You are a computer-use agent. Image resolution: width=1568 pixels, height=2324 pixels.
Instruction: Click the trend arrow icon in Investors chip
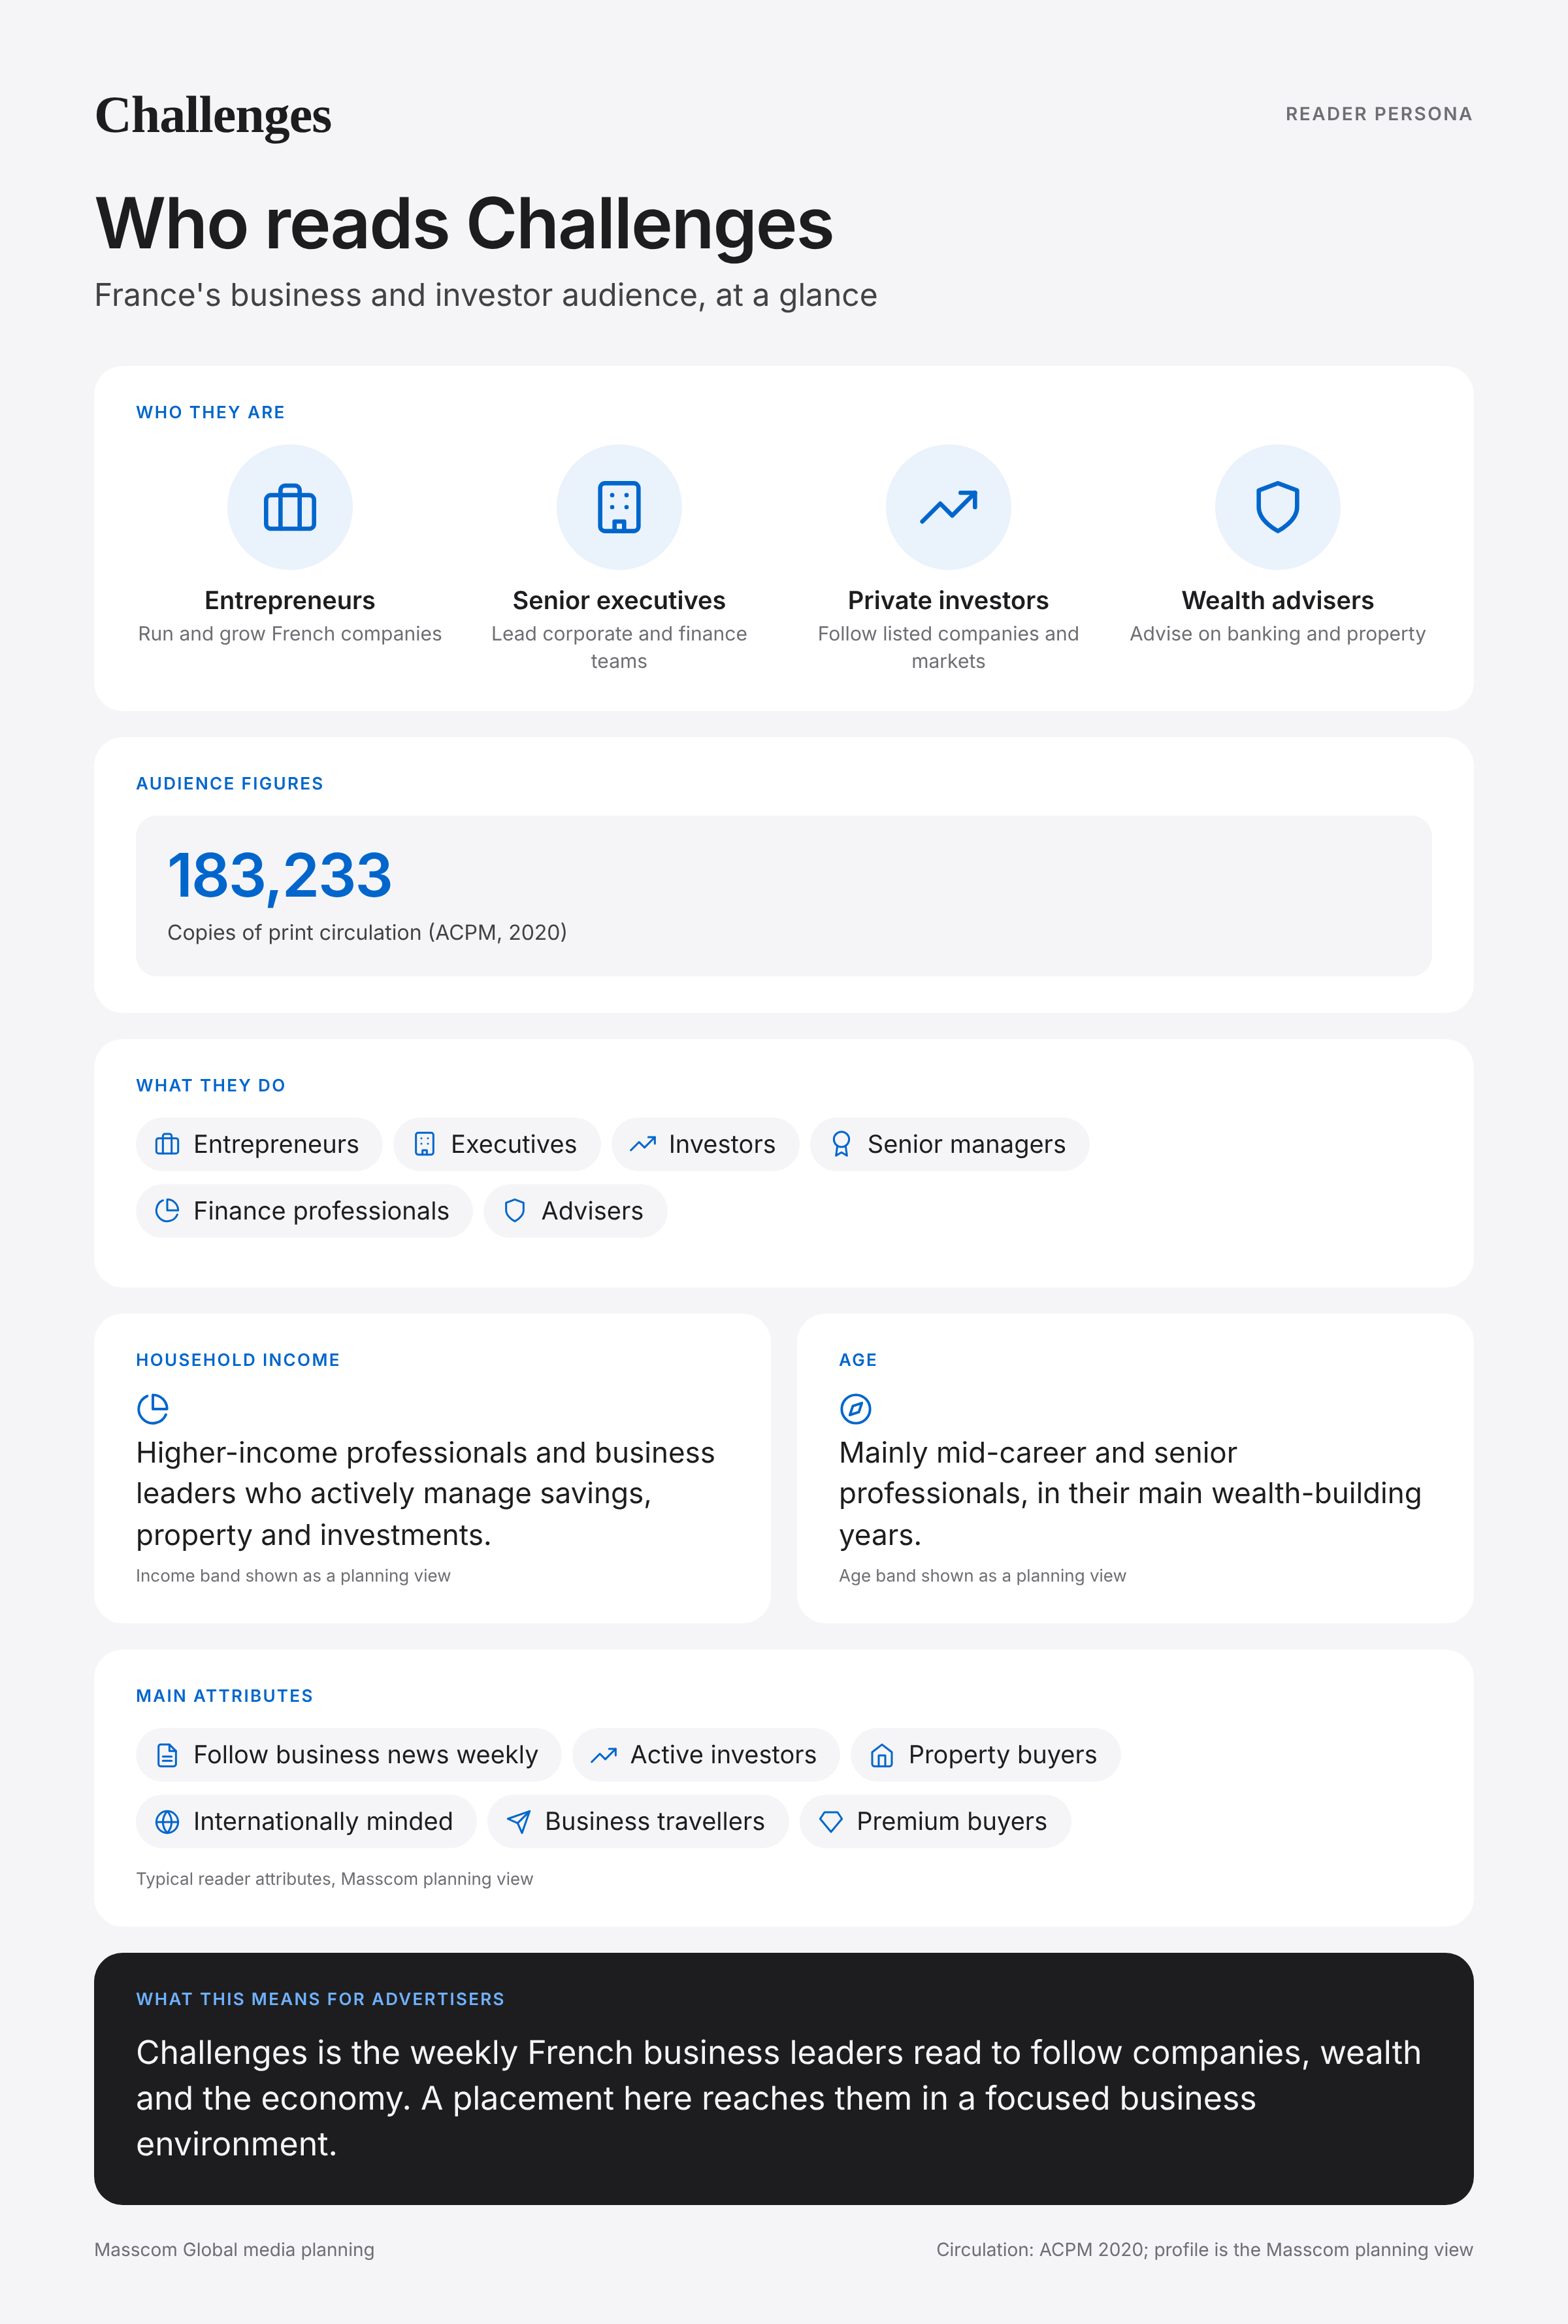coord(643,1144)
